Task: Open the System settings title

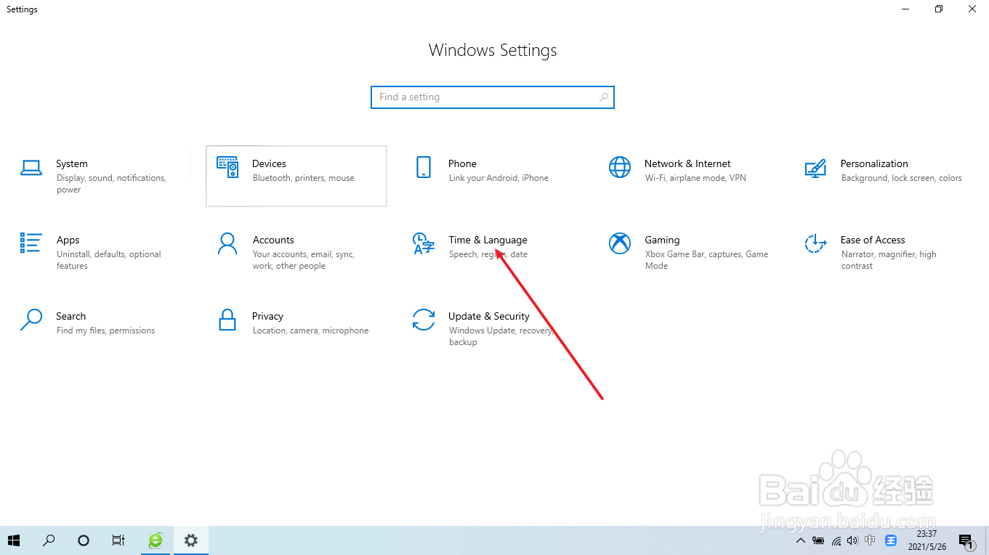Action: point(72,163)
